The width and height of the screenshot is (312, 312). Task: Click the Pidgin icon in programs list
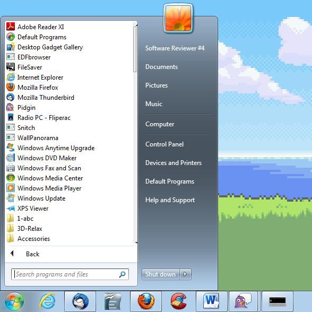tap(11, 107)
